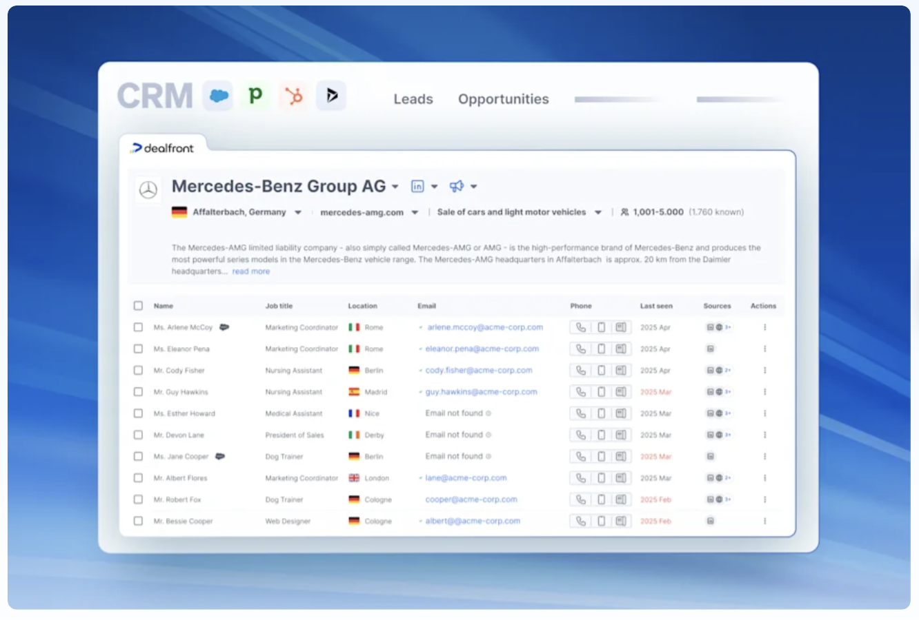Open actions menu for Arlene McCoy
Screen dimensions: 919x620
[764, 328]
